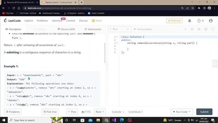Expand the Console dropdown
The width and height of the screenshot is (218, 123).
118,112
